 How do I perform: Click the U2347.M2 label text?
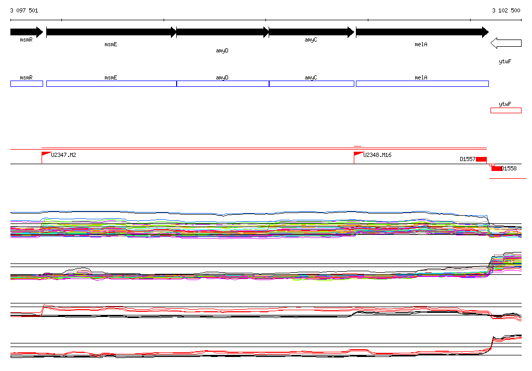(x=63, y=155)
